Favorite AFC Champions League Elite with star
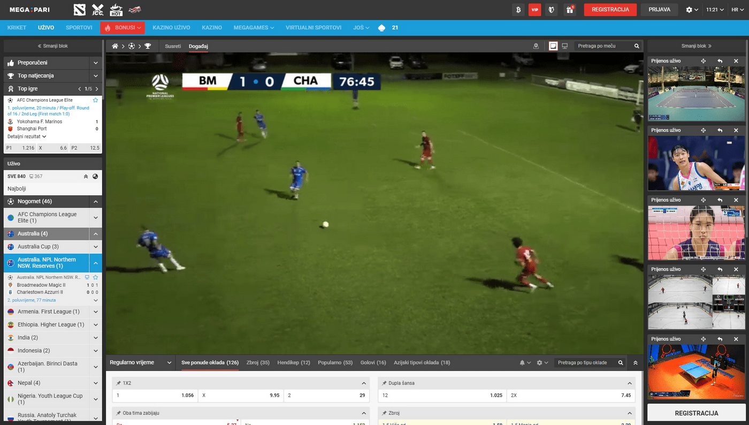This screenshot has width=749, height=425. tap(95, 100)
